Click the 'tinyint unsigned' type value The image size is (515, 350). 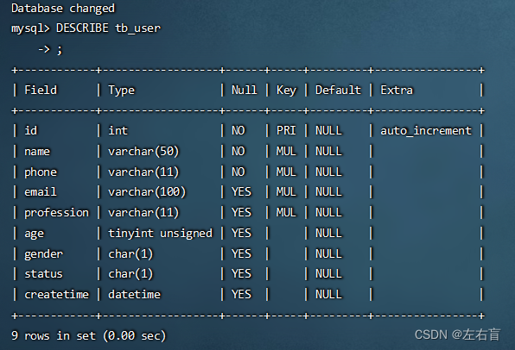coord(160,234)
